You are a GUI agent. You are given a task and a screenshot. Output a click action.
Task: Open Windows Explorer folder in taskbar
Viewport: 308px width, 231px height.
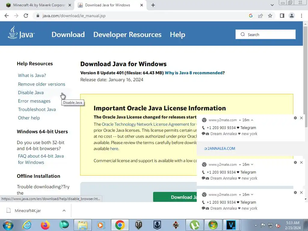[83, 225]
